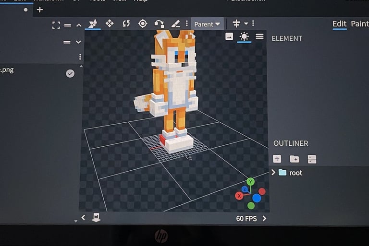Click the X axis on navigation gizmo

pyautogui.click(x=239, y=196)
